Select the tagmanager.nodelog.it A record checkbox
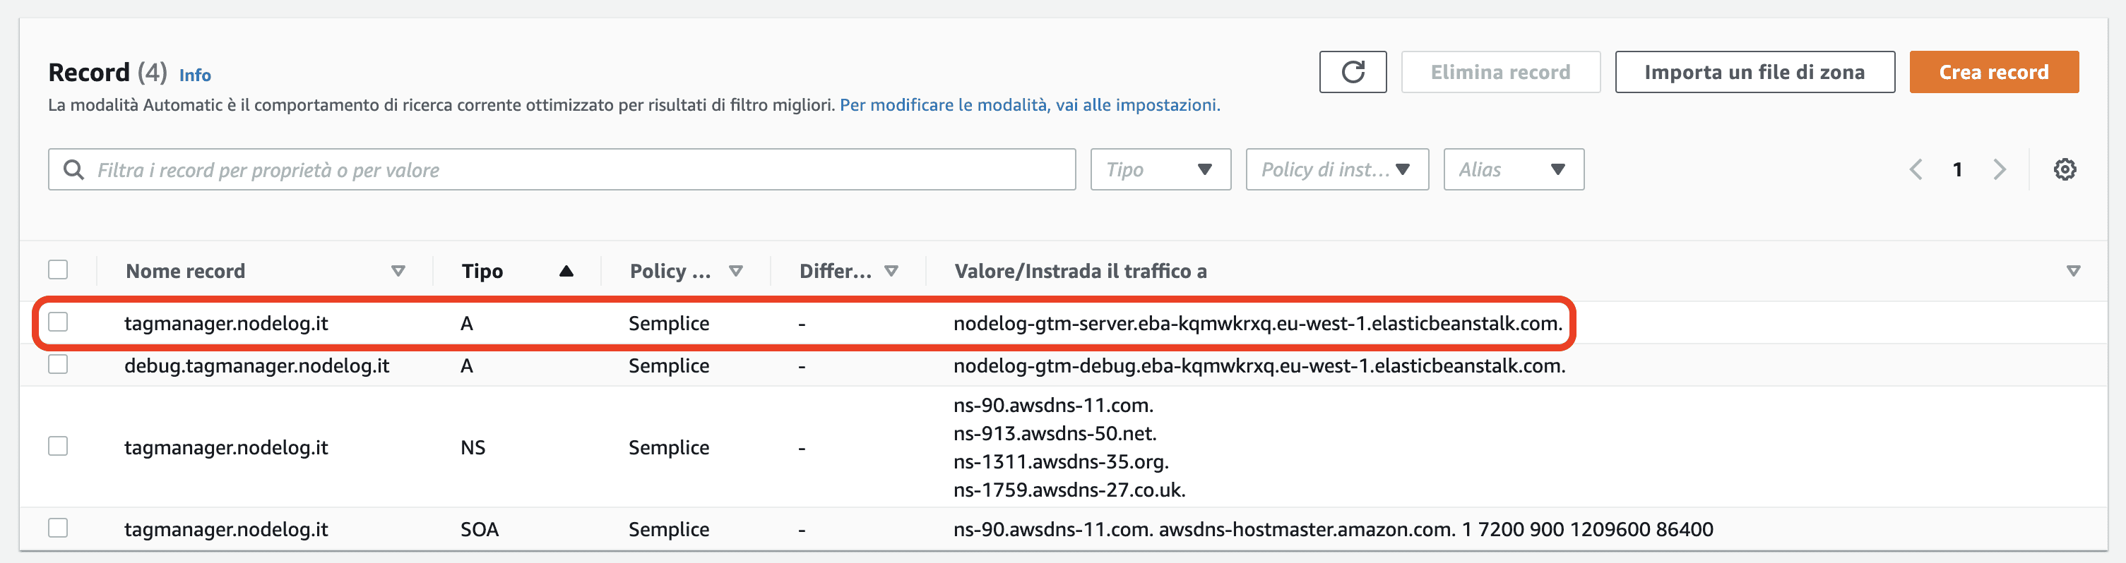2126x563 pixels. (58, 323)
